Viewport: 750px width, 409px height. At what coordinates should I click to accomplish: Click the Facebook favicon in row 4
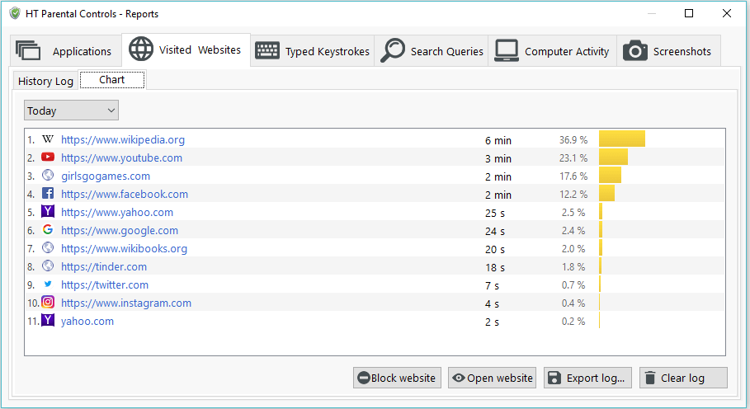(48, 193)
